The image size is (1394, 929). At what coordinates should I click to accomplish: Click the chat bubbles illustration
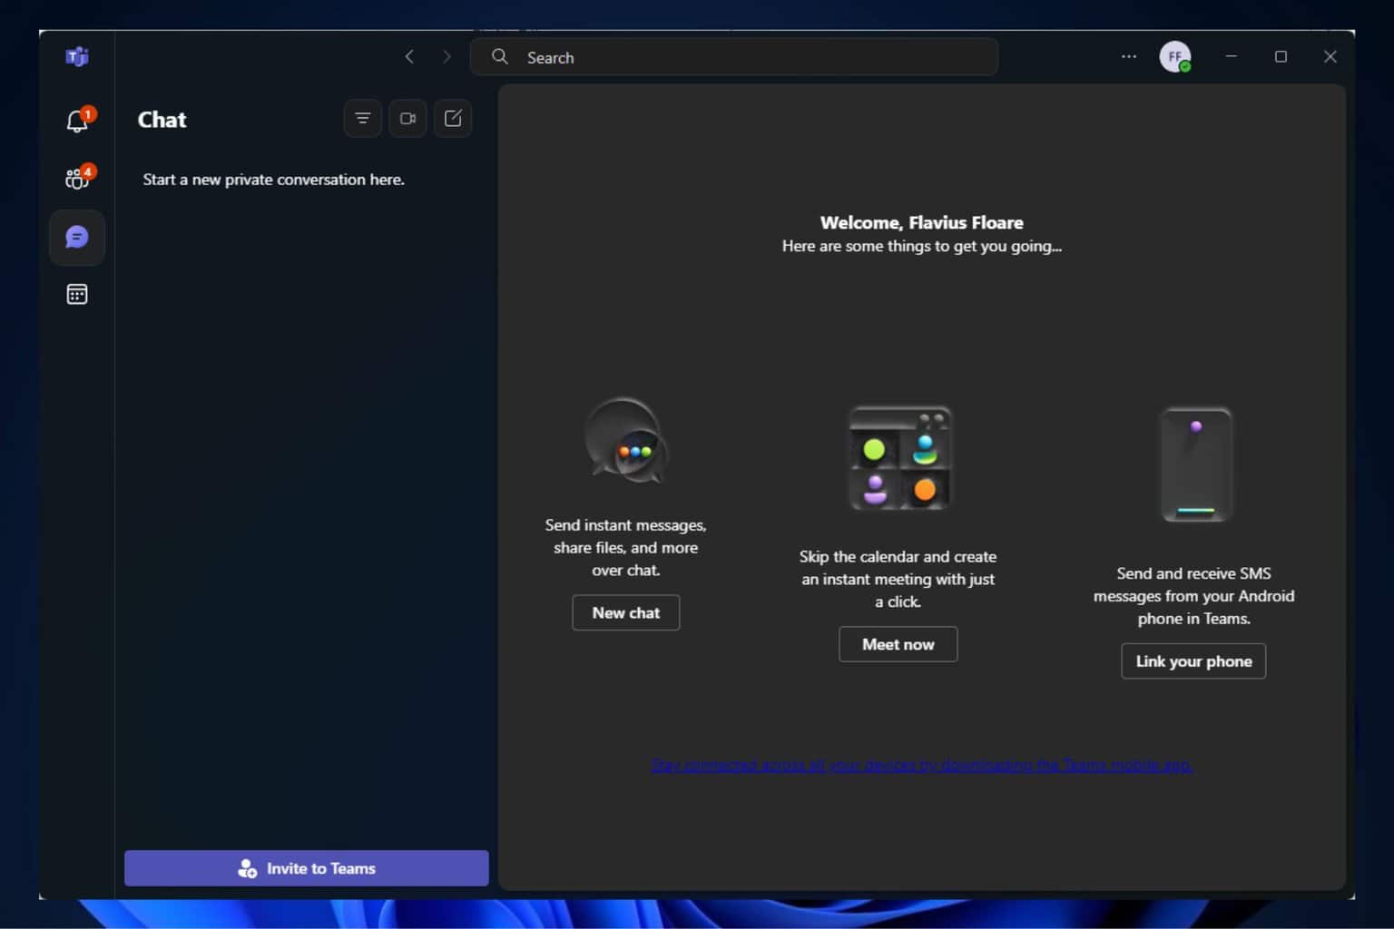626,442
